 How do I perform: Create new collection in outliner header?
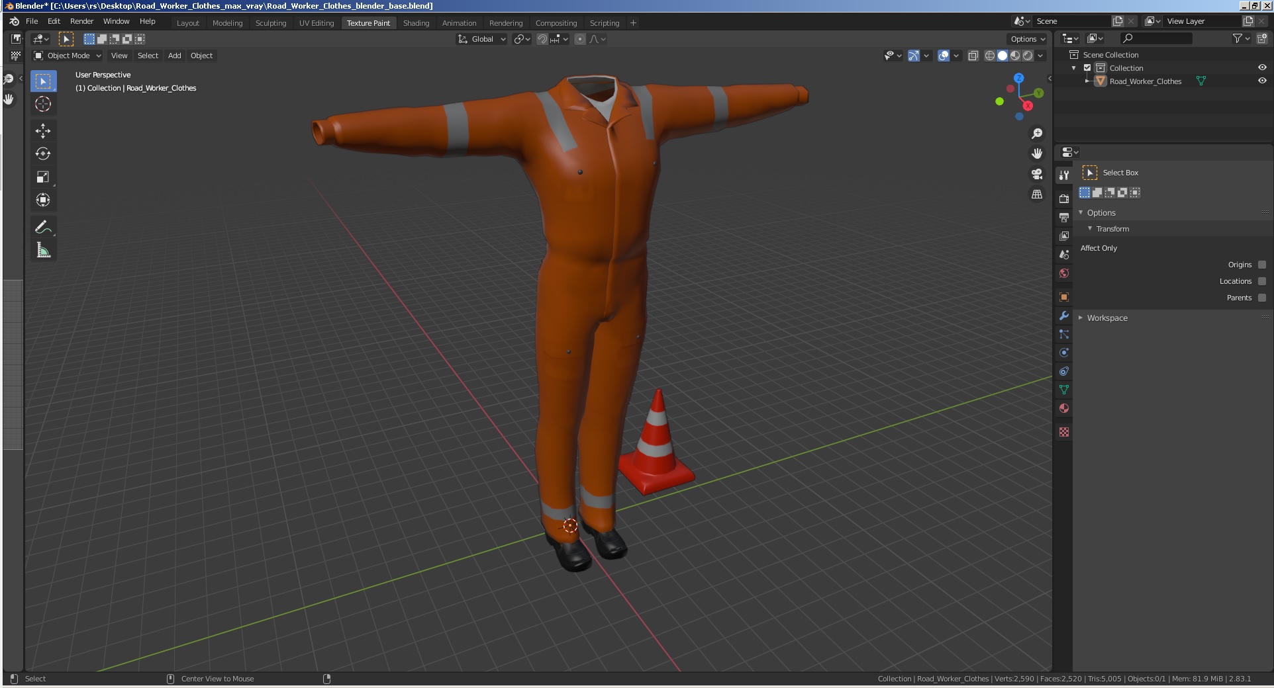[1262, 39]
